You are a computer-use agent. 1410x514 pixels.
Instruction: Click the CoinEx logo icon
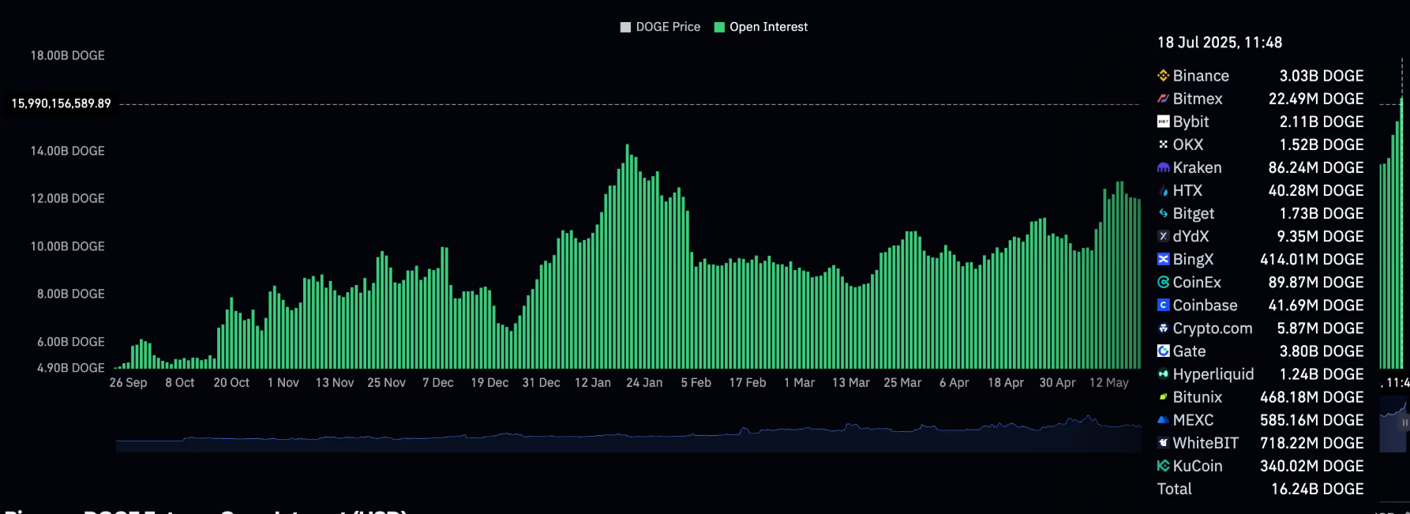(1163, 282)
